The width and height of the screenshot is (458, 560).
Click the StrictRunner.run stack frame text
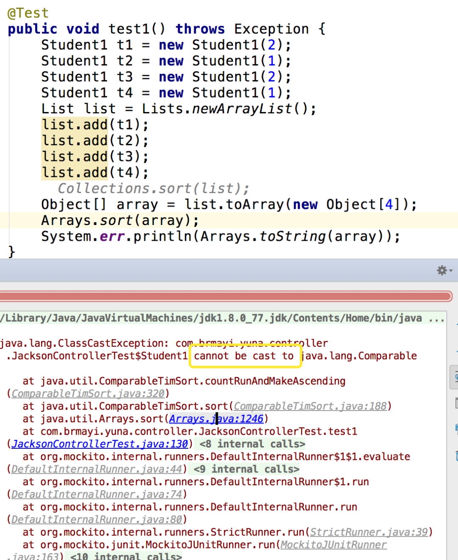tap(164, 532)
